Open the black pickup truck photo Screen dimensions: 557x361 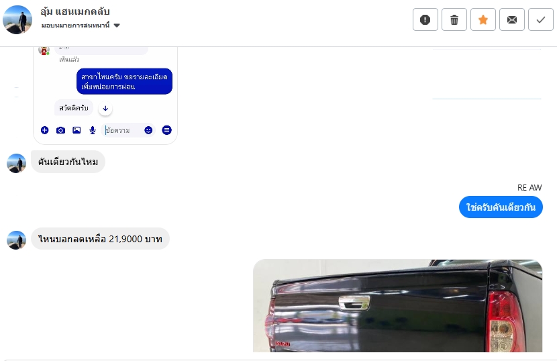coord(397,305)
